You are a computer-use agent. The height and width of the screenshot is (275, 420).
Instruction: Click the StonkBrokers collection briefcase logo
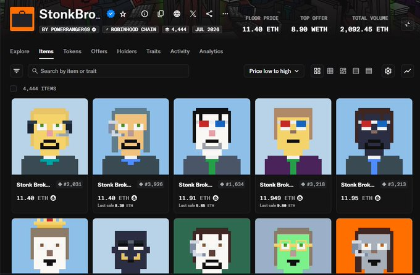[22, 19]
